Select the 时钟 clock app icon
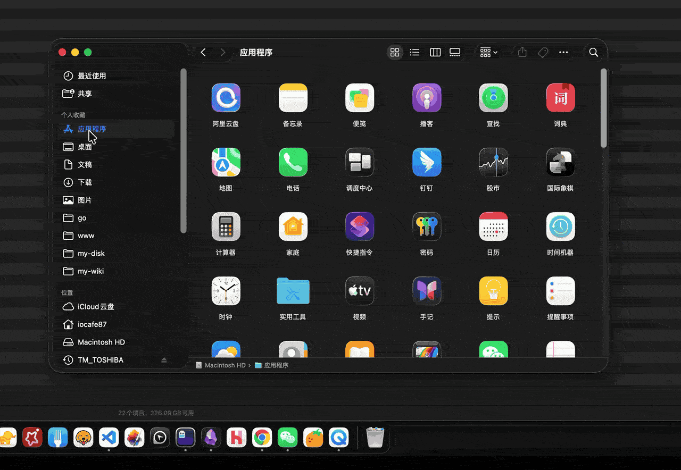Viewport: 681px width, 470px height. [x=226, y=291]
